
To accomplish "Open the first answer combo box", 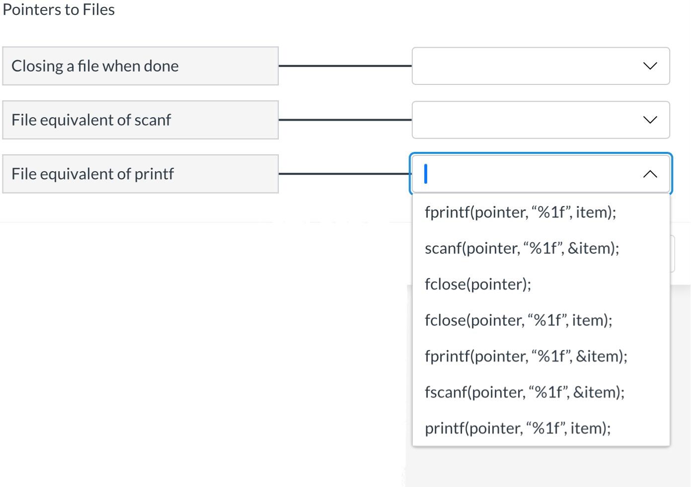I will (541, 65).
